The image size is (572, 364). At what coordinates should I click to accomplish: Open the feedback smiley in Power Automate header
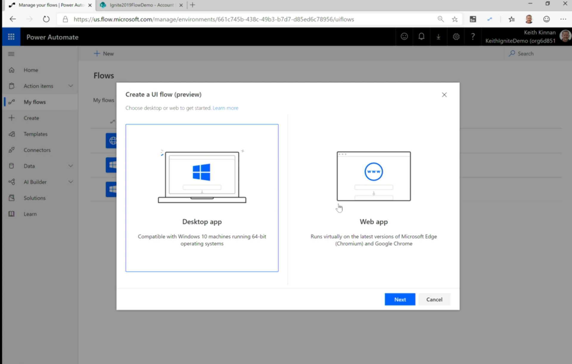(x=404, y=37)
